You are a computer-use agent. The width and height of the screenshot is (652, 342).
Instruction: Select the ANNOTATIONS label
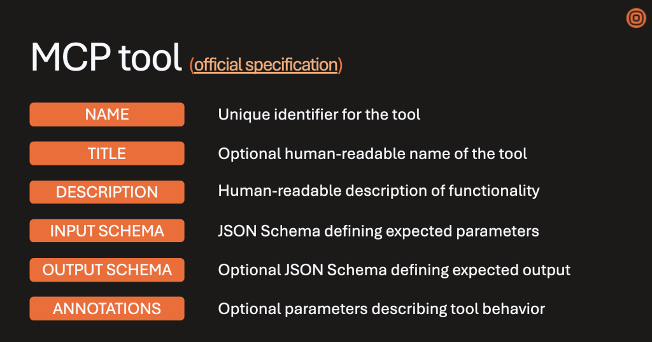click(107, 309)
